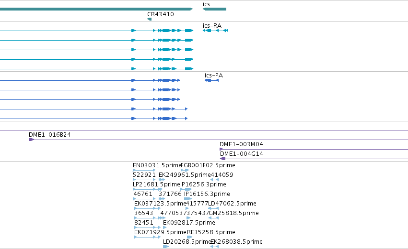This screenshot has height=249, width=408.
Task: Select the EK037123.5prime EST label
Action: tap(160, 204)
